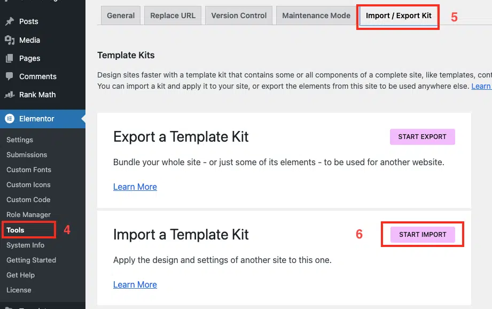Click the Posts pin icon in sidebar
Viewport: 492px width, 309px height.
point(10,21)
